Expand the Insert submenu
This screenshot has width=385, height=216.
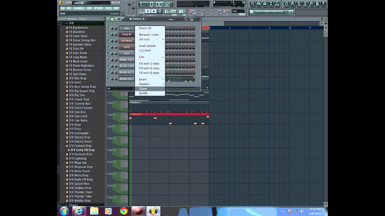150,79
